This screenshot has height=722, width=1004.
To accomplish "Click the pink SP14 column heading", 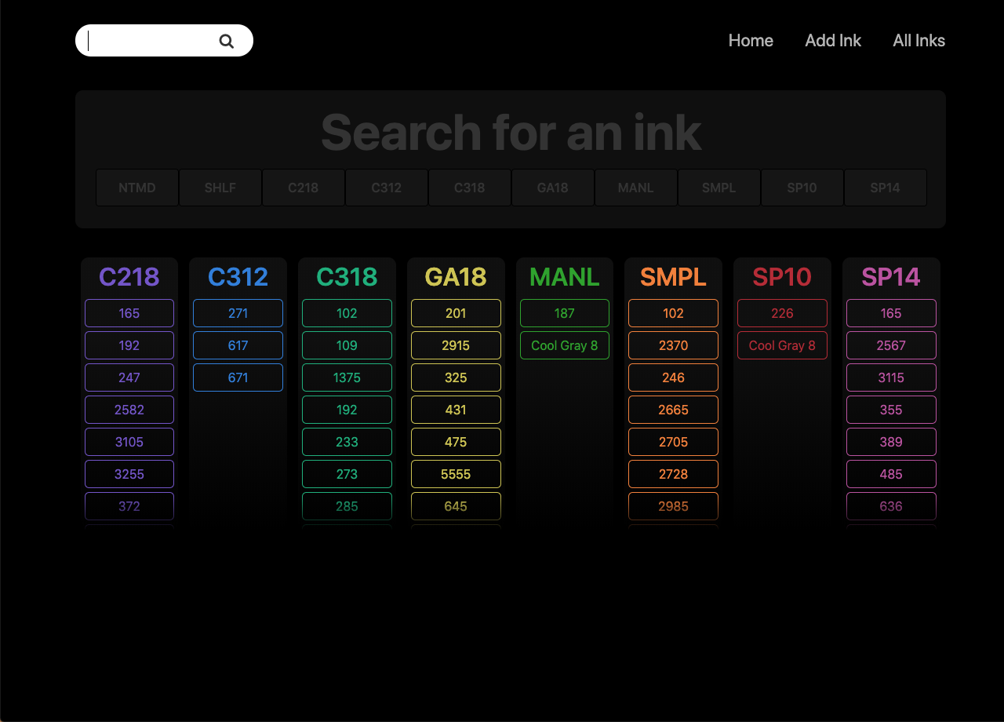I will pos(891,277).
